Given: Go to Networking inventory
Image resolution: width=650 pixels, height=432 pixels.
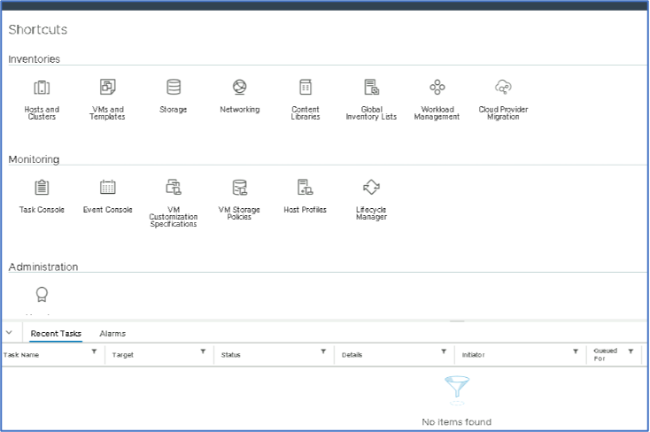Looking at the screenshot, I should [x=239, y=88].
